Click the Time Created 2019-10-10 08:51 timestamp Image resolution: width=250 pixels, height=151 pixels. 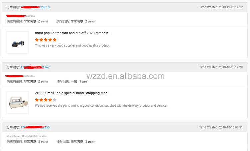tap(221, 127)
